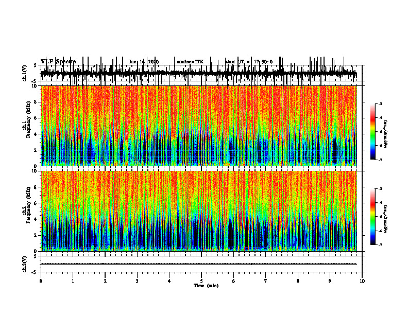Click the "4" kHz tick on ch.2 frequency axis
408x315 pixels.
point(36,219)
